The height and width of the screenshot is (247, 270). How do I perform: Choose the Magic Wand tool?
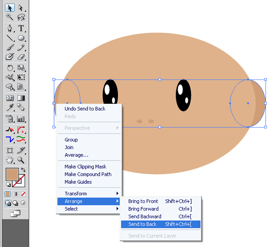point(10,17)
